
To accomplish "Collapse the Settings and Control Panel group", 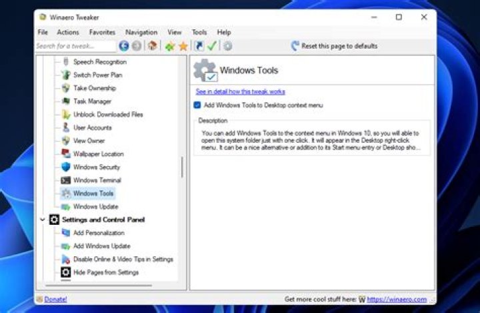I will (43, 220).
